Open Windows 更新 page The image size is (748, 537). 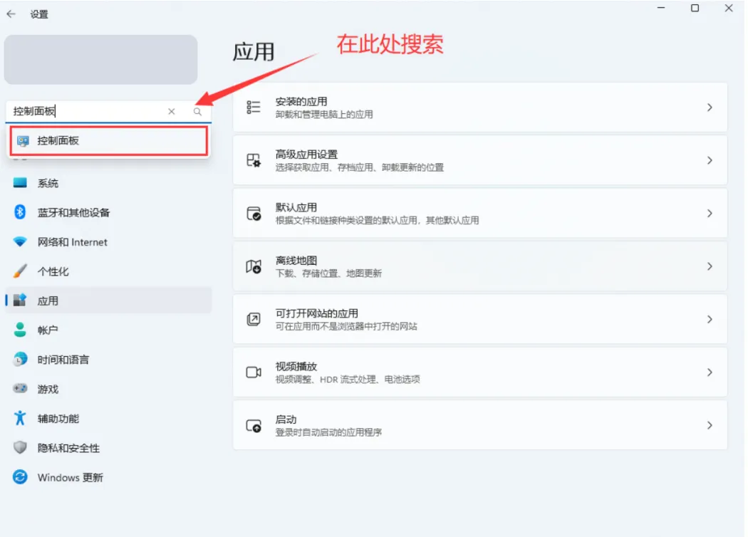coord(70,477)
